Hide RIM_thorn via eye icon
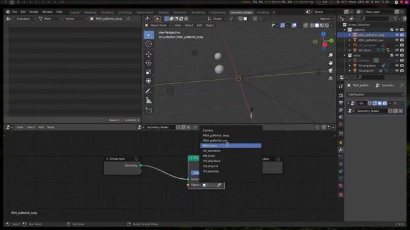The height and width of the screenshot is (230, 410). click(397, 50)
